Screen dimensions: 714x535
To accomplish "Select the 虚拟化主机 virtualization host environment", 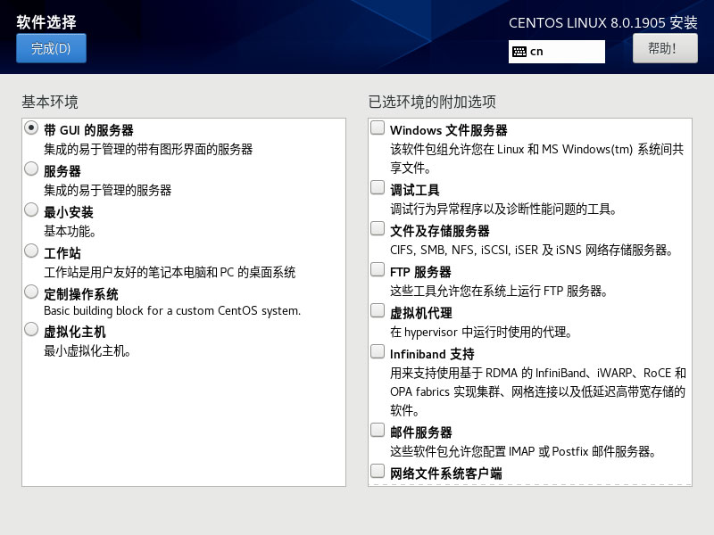I will (x=31, y=330).
